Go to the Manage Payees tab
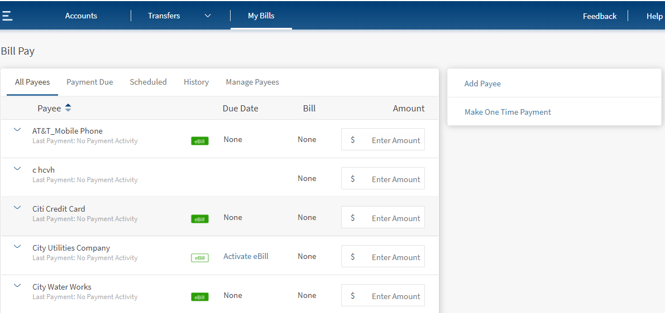Viewport: 665px width, 313px height. [252, 82]
